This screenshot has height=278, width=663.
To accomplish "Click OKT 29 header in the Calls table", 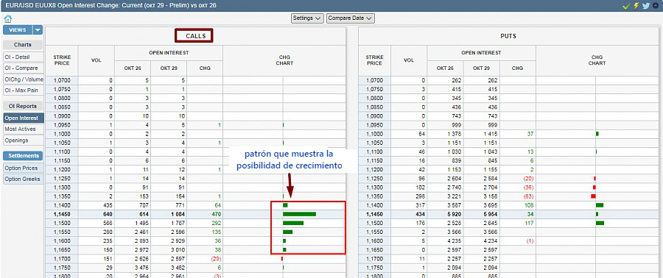I will point(169,68).
